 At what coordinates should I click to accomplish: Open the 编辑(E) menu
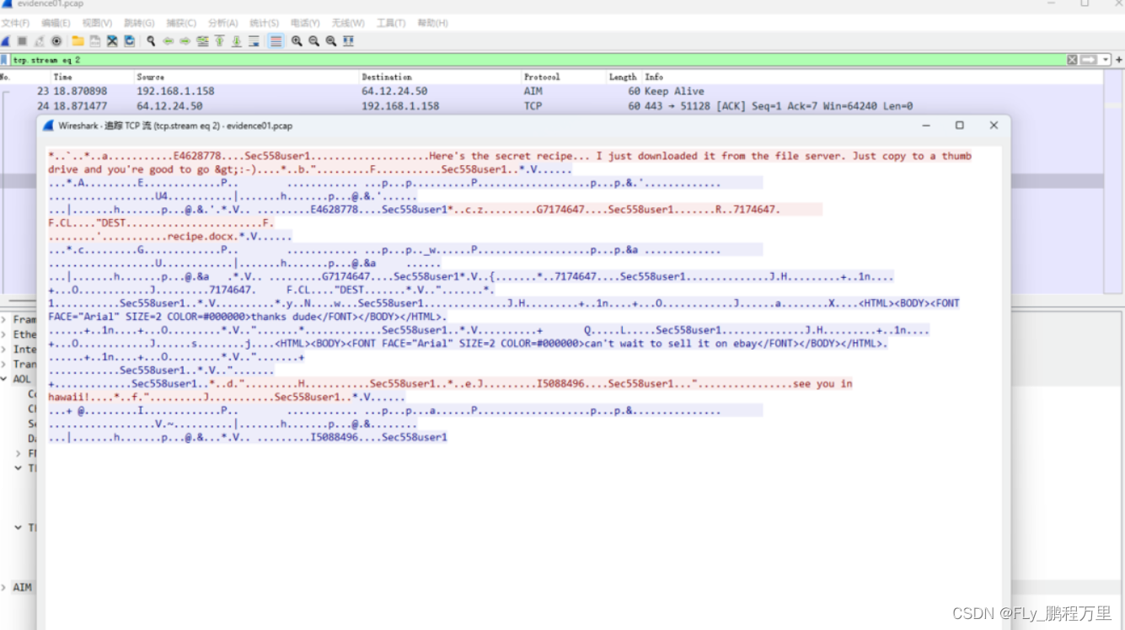(56, 23)
